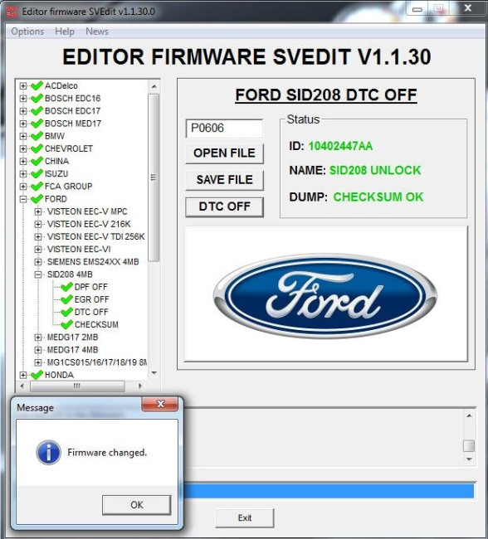Click the log box scroll-up arrow
The image size is (488, 539).
(469, 415)
